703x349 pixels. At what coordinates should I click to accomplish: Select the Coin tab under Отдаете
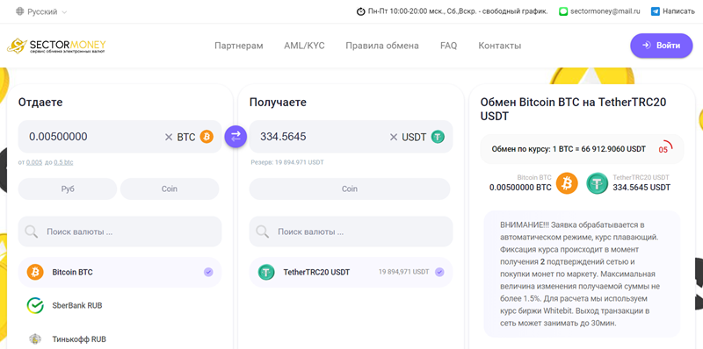[x=170, y=189]
